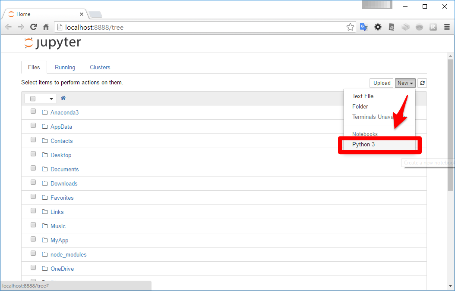Open the Desktop folder link
Viewport: 455px width, 291px height.
point(61,155)
